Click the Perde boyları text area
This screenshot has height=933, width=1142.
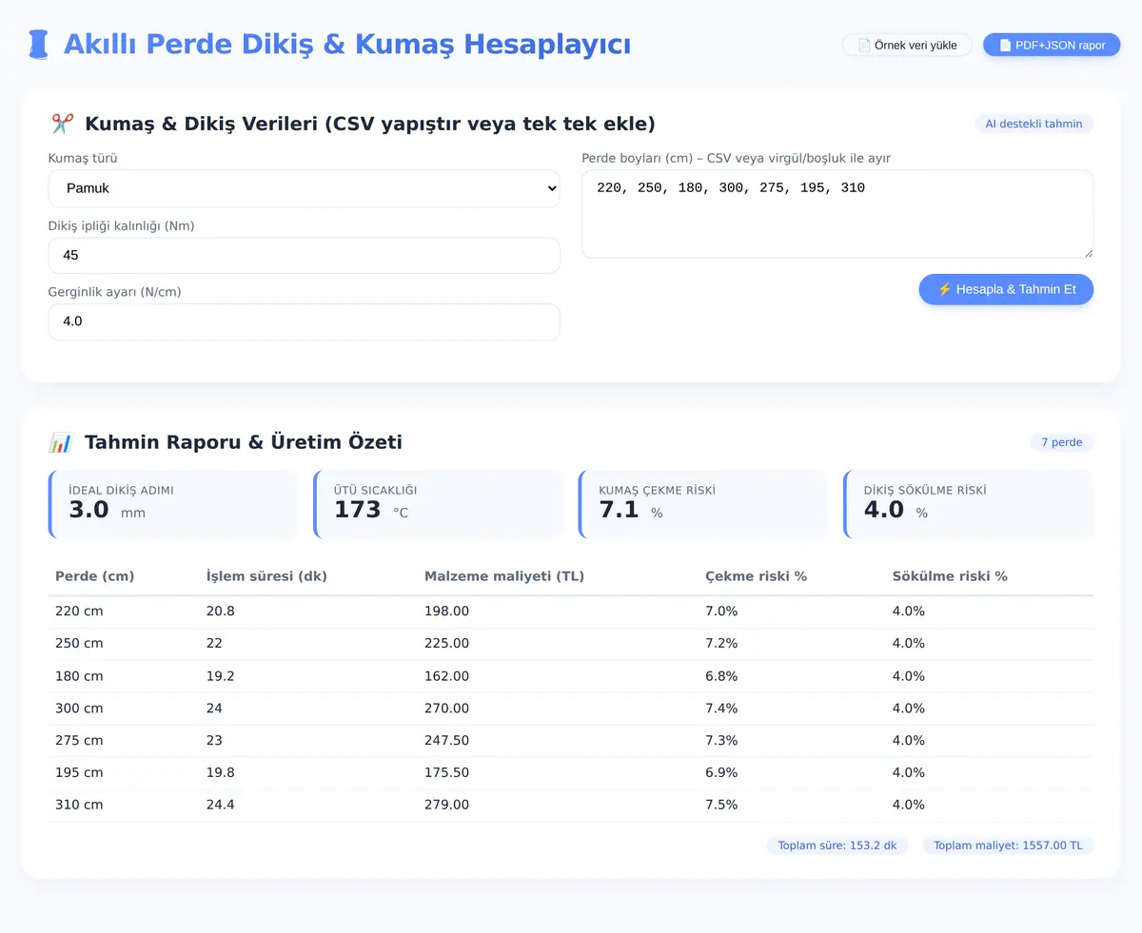pyautogui.click(x=837, y=214)
